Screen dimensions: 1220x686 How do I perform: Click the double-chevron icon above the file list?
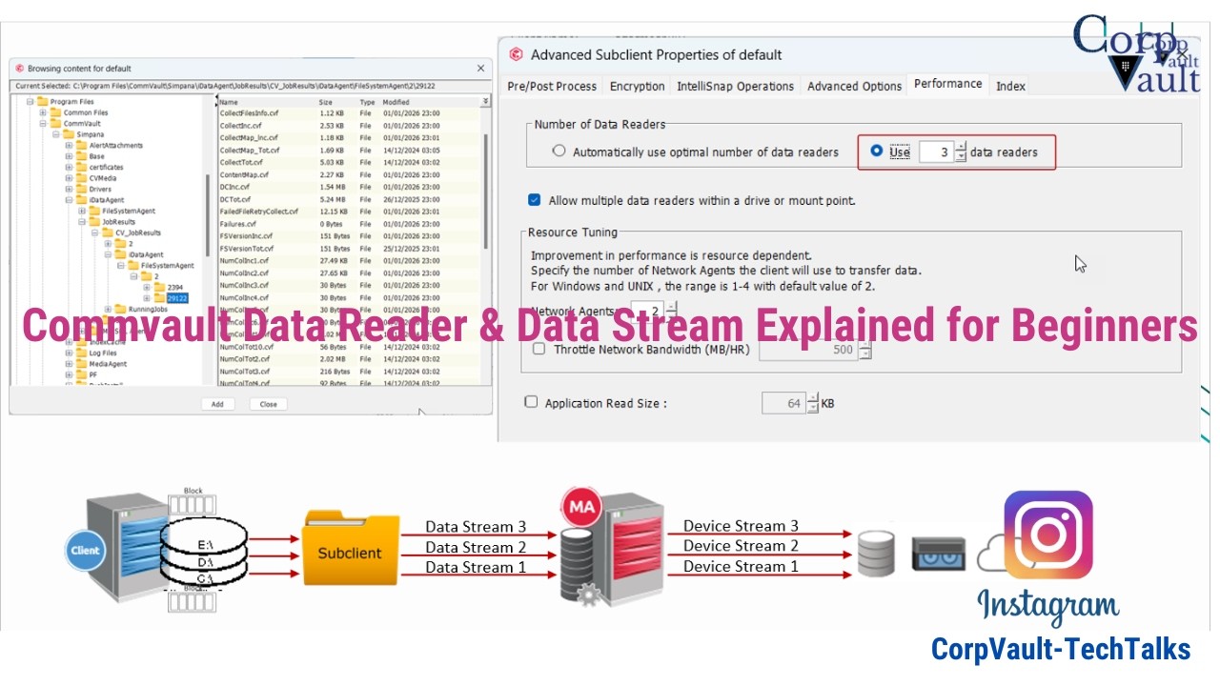[485, 101]
